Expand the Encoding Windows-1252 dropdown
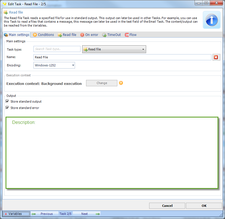 pos(54,65)
